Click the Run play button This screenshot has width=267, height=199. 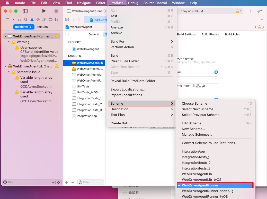point(44,11)
